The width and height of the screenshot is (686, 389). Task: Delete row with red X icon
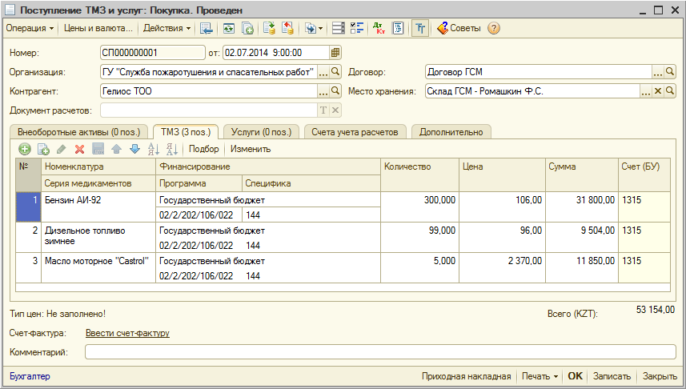(79, 149)
